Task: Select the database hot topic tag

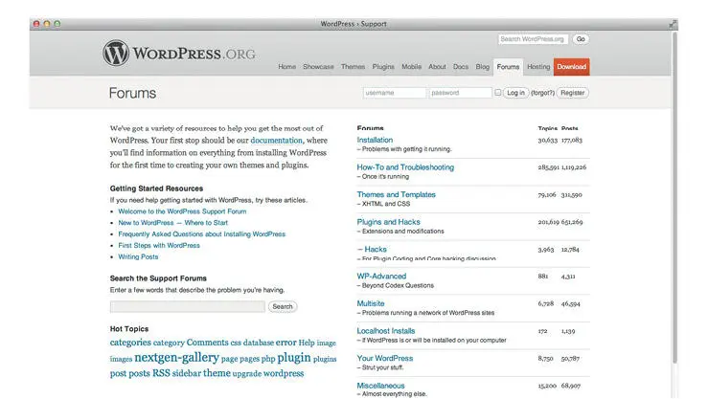Action: (x=259, y=344)
